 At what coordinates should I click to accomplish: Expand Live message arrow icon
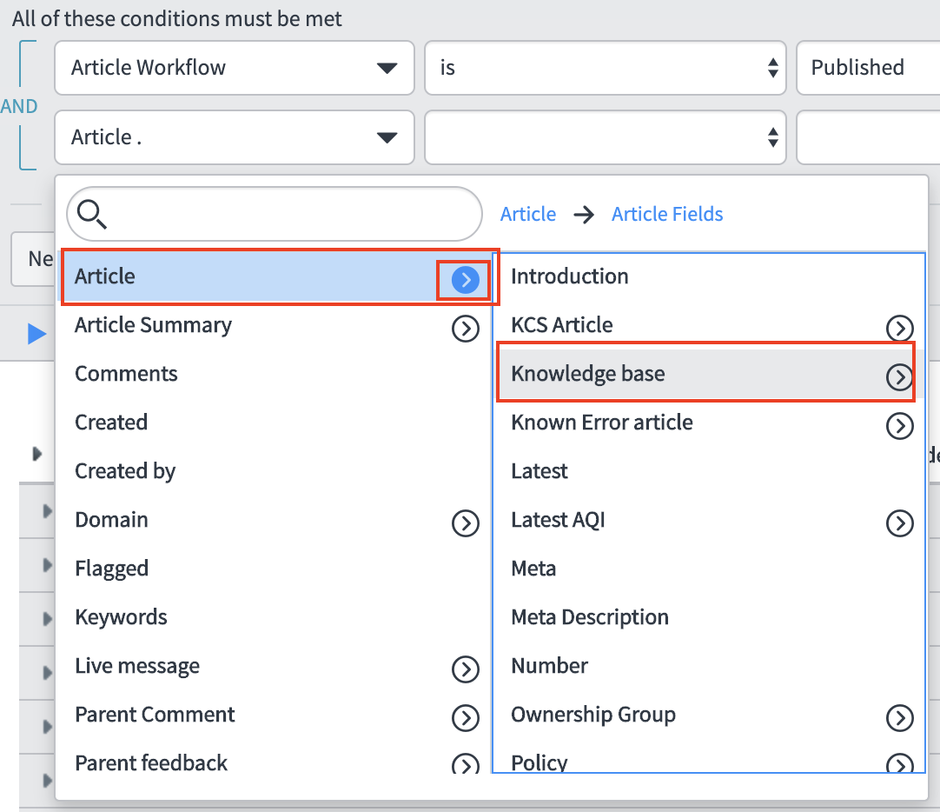tap(466, 669)
